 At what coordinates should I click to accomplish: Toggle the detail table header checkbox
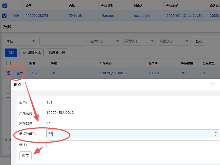point(8,63)
